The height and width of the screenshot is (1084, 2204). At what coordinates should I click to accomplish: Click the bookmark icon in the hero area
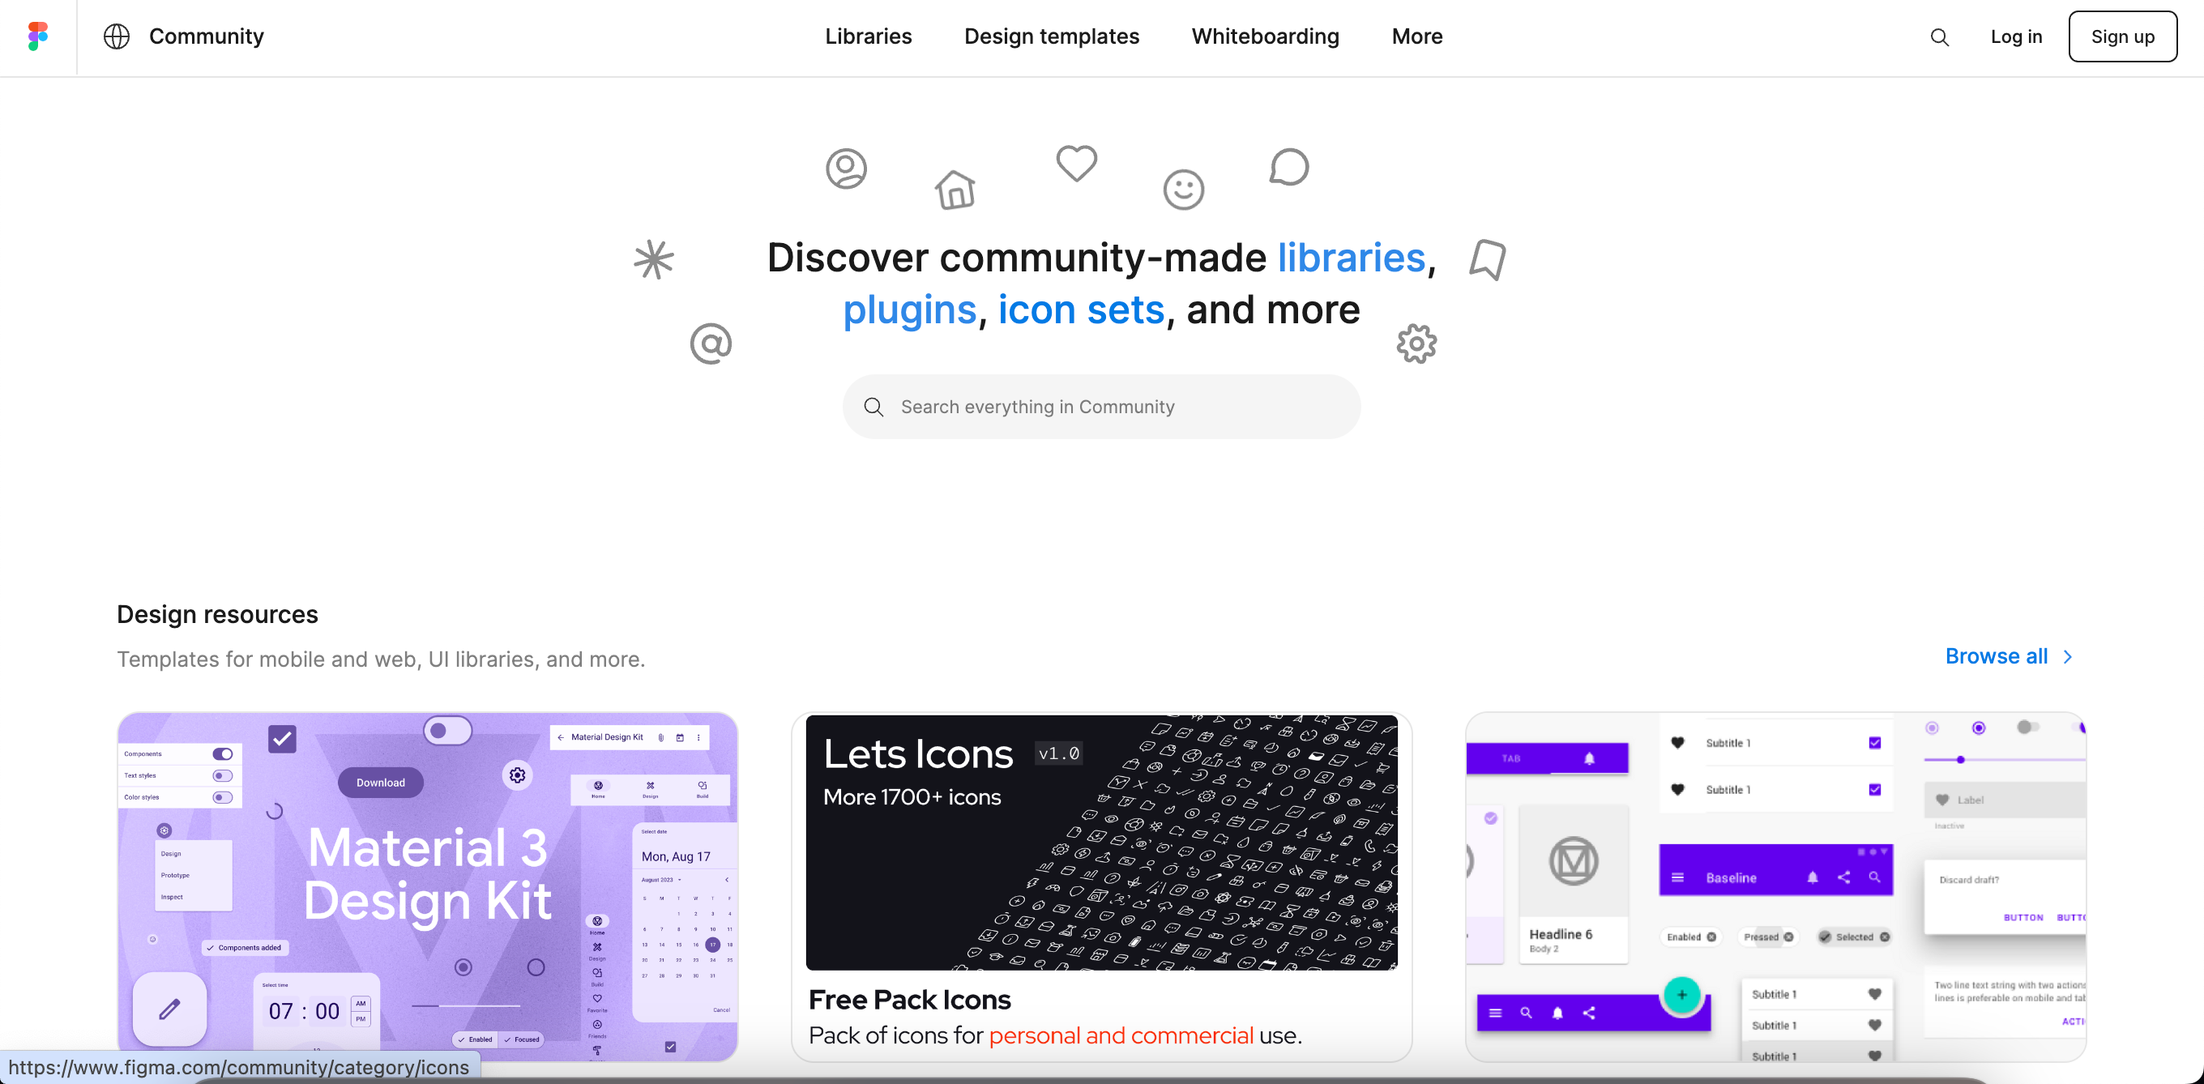(1487, 258)
